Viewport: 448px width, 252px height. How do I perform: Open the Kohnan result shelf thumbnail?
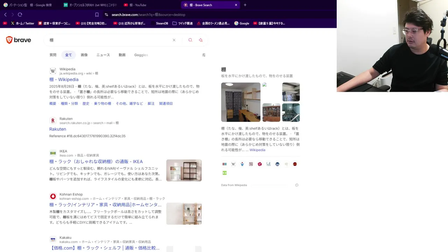[x=184, y=213]
